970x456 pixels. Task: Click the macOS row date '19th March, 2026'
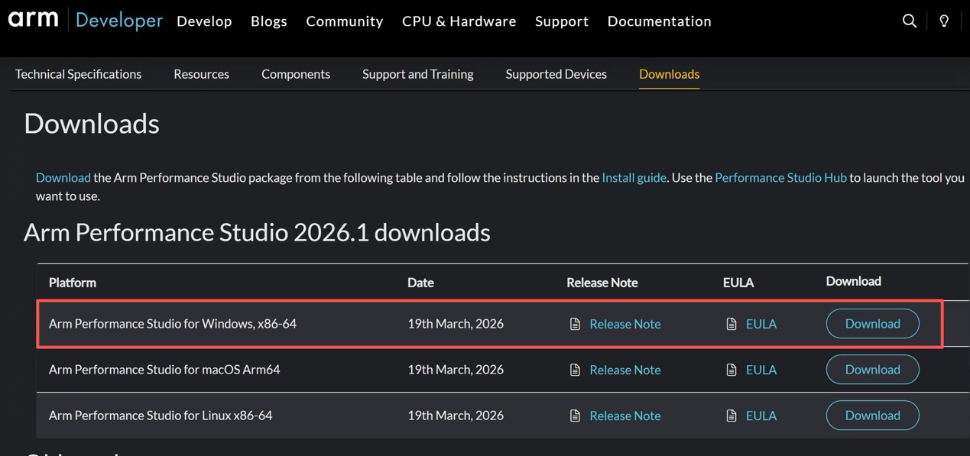[x=456, y=370]
